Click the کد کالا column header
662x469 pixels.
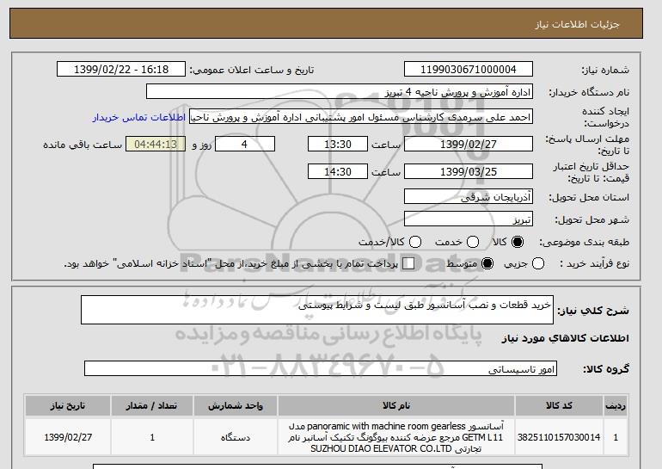pos(559,405)
